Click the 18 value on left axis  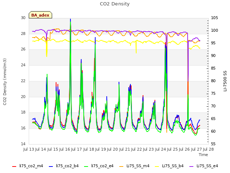click(x=23, y=112)
